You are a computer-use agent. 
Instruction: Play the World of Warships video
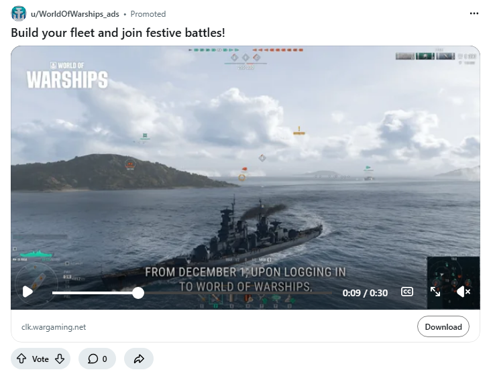click(x=28, y=292)
